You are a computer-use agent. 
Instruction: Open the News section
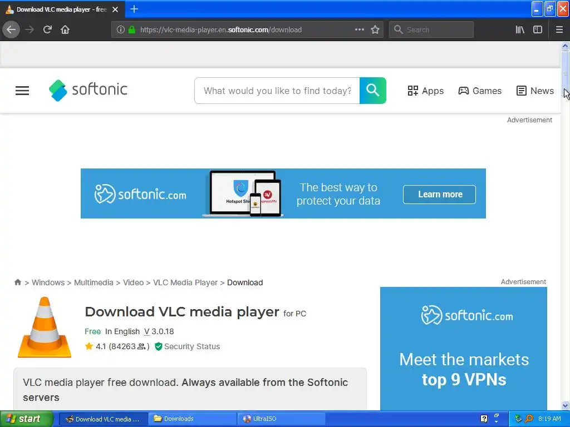pos(535,91)
